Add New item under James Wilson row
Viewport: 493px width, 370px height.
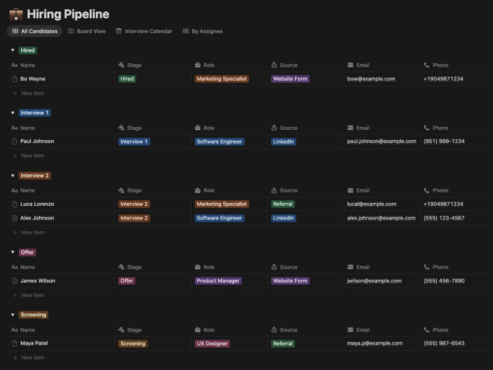[x=29, y=296]
